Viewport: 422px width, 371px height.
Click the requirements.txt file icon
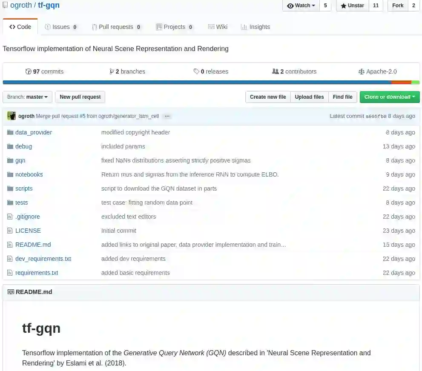(x=10, y=273)
